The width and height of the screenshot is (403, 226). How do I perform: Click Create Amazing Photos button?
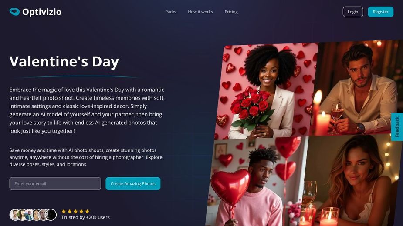tap(133, 184)
